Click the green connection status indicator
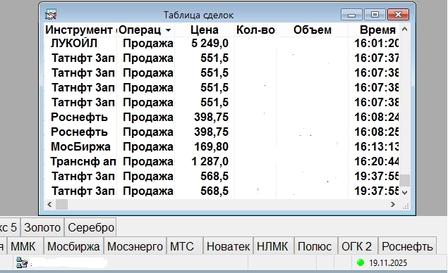This screenshot has width=448, height=273. 361,262
